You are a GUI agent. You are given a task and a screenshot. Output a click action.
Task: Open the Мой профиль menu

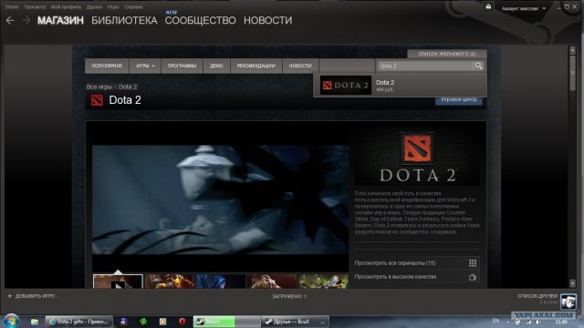66,6
